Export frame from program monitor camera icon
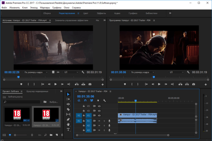This screenshot has width=212, height=141. [x=194, y=84]
